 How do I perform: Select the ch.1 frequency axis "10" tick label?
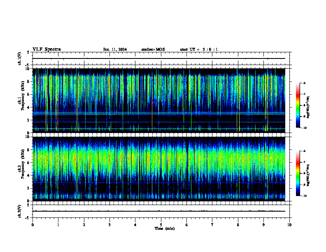pyautogui.click(x=28, y=69)
